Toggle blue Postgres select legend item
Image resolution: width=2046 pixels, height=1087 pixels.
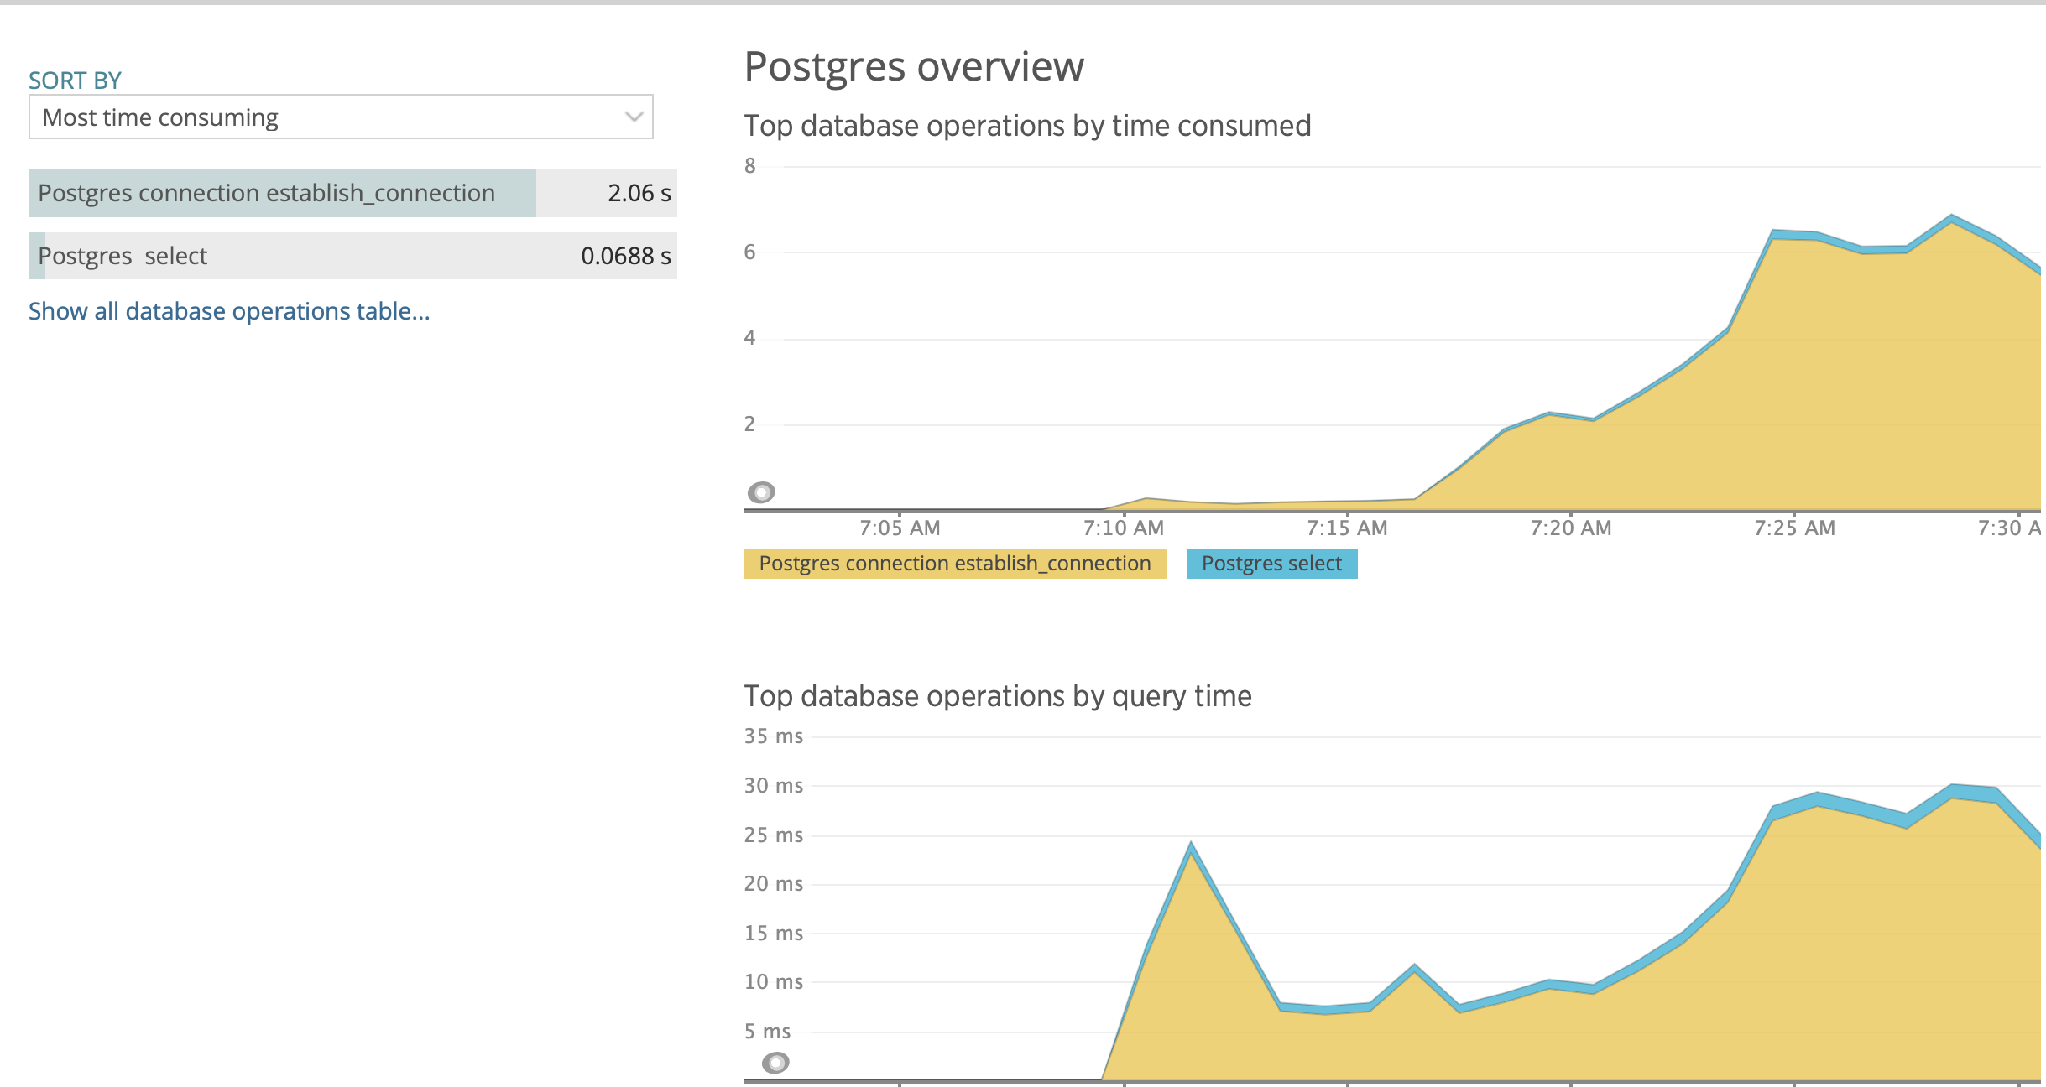pos(1271,564)
